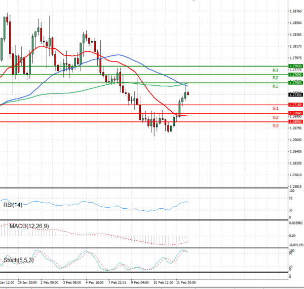Click the 1.27550 green price tag
The image size is (304, 289).
point(295,83)
